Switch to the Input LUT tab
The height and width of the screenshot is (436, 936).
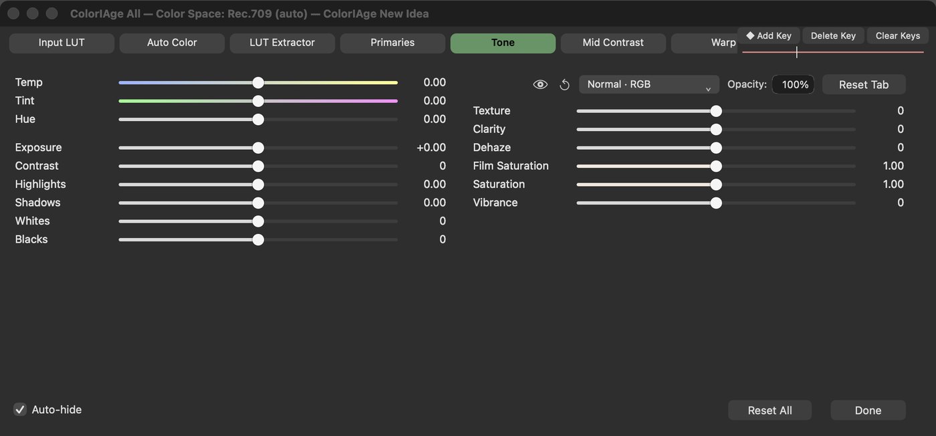click(62, 43)
